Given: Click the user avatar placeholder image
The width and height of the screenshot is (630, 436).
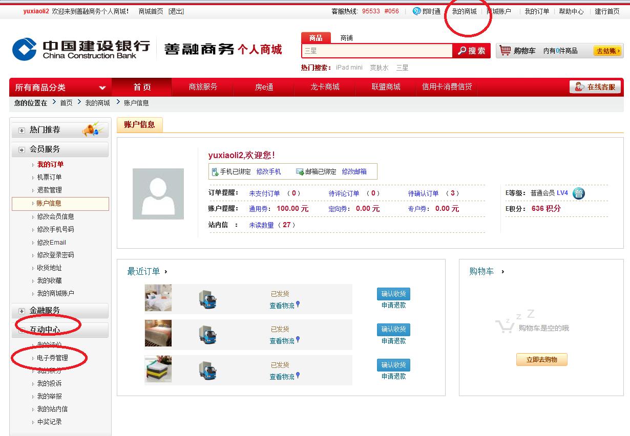Looking at the screenshot, I should click(x=158, y=194).
